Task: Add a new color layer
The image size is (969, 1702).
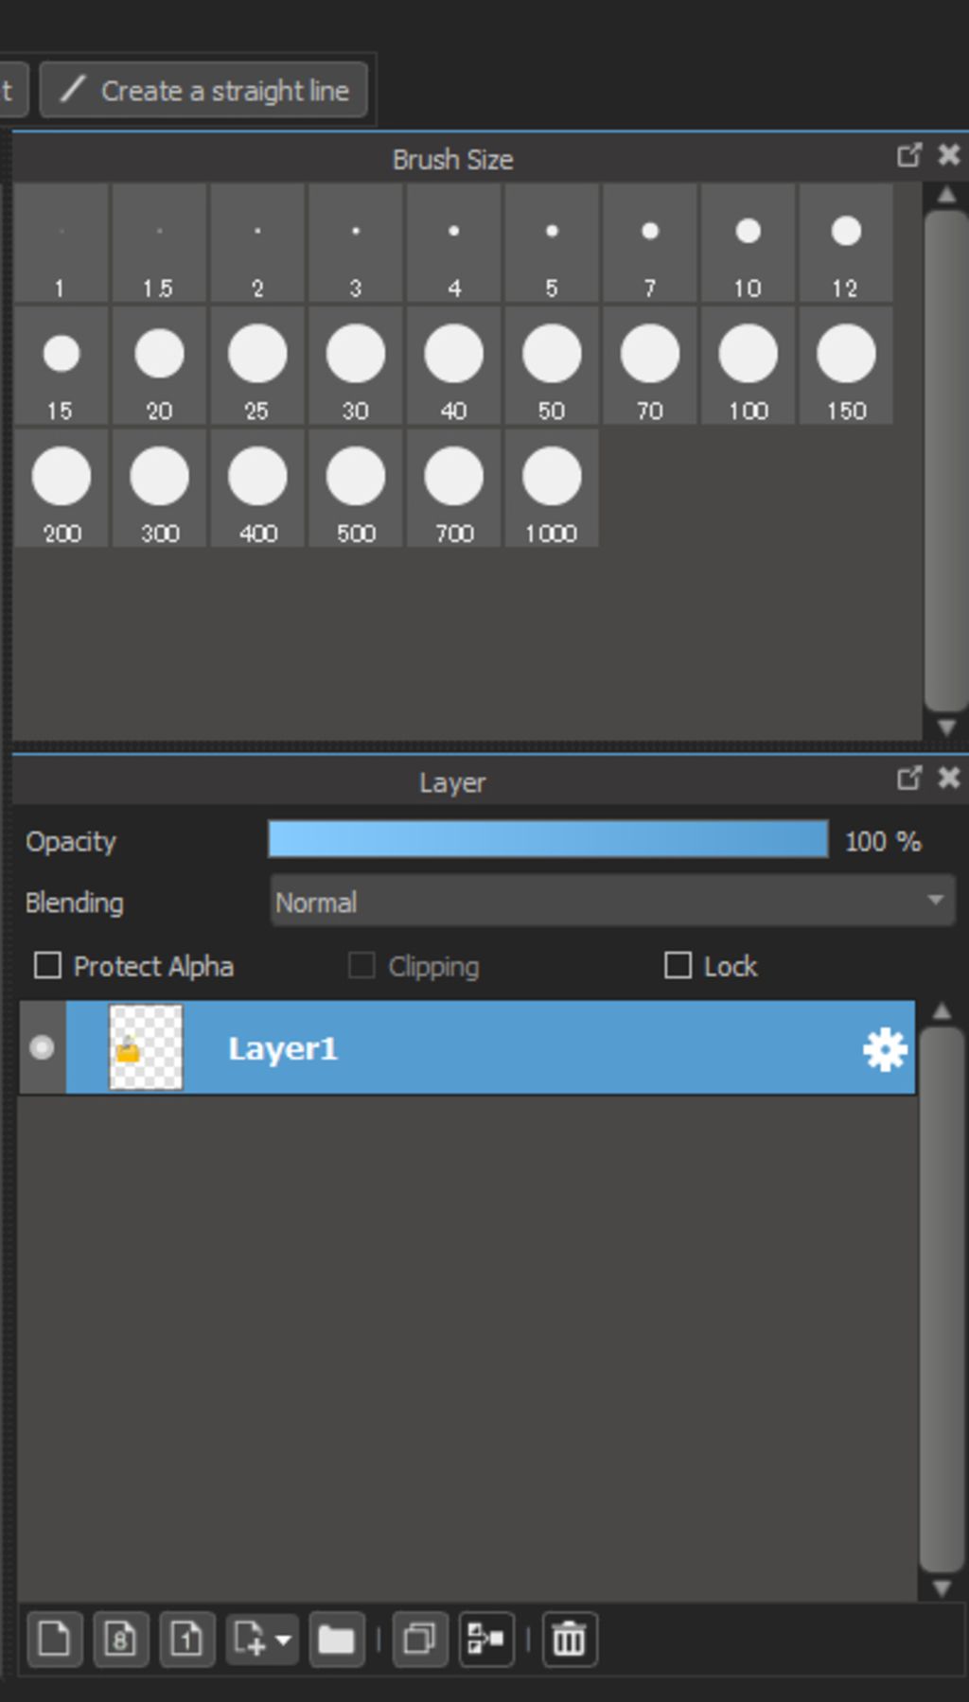Action: 54,1639
